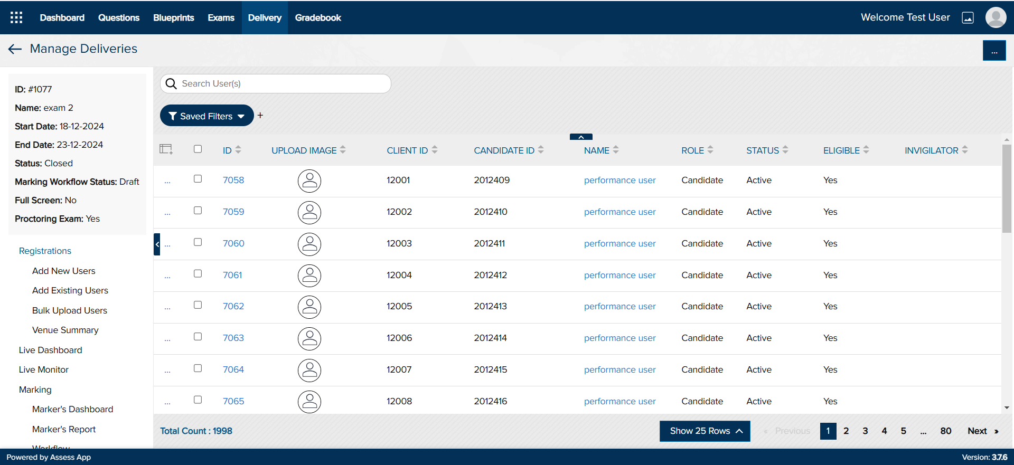
Task: Sort by the ID column sort arrows
Action: click(238, 150)
